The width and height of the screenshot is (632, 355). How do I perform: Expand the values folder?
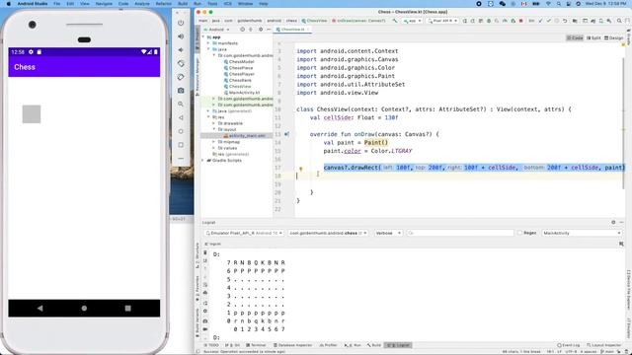[214, 148]
